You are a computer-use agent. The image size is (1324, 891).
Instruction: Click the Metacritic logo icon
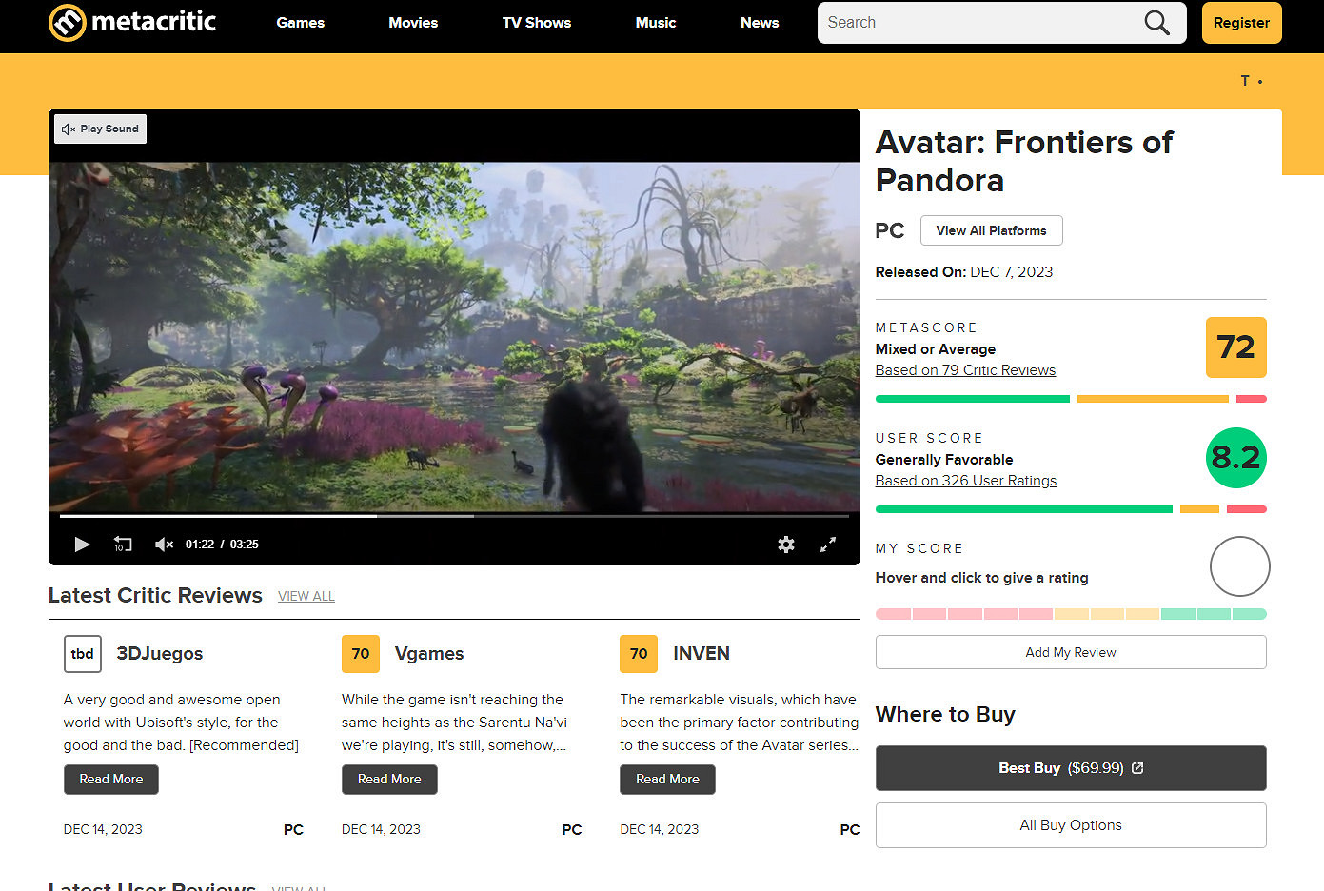click(68, 22)
